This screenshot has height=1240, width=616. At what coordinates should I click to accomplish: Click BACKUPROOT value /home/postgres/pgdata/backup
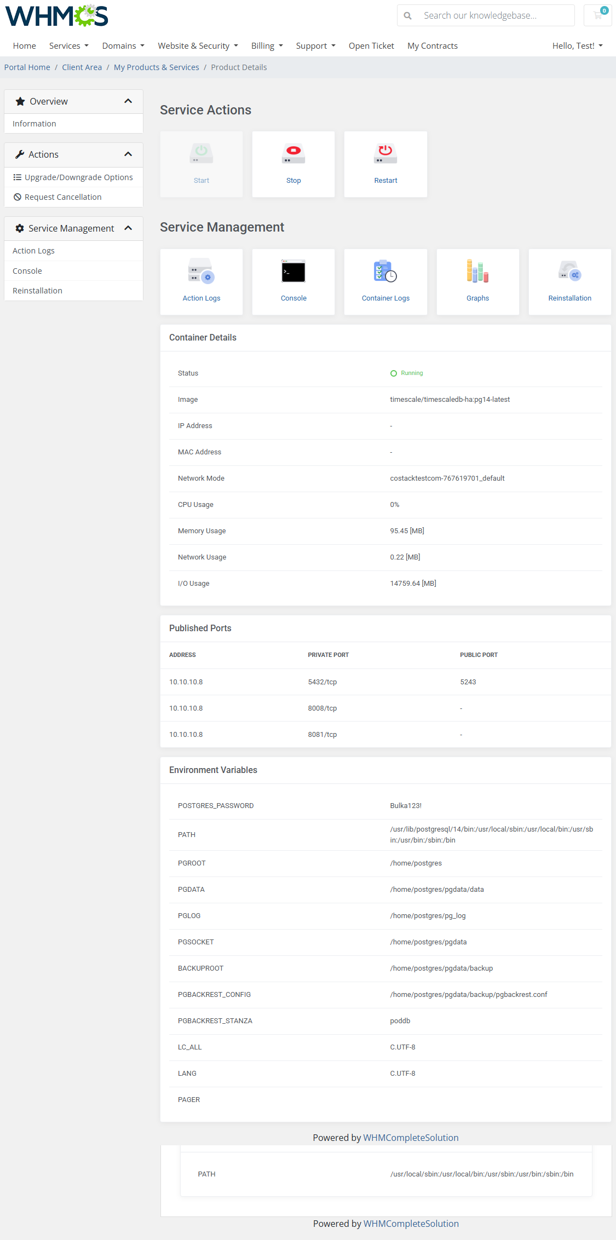441,968
